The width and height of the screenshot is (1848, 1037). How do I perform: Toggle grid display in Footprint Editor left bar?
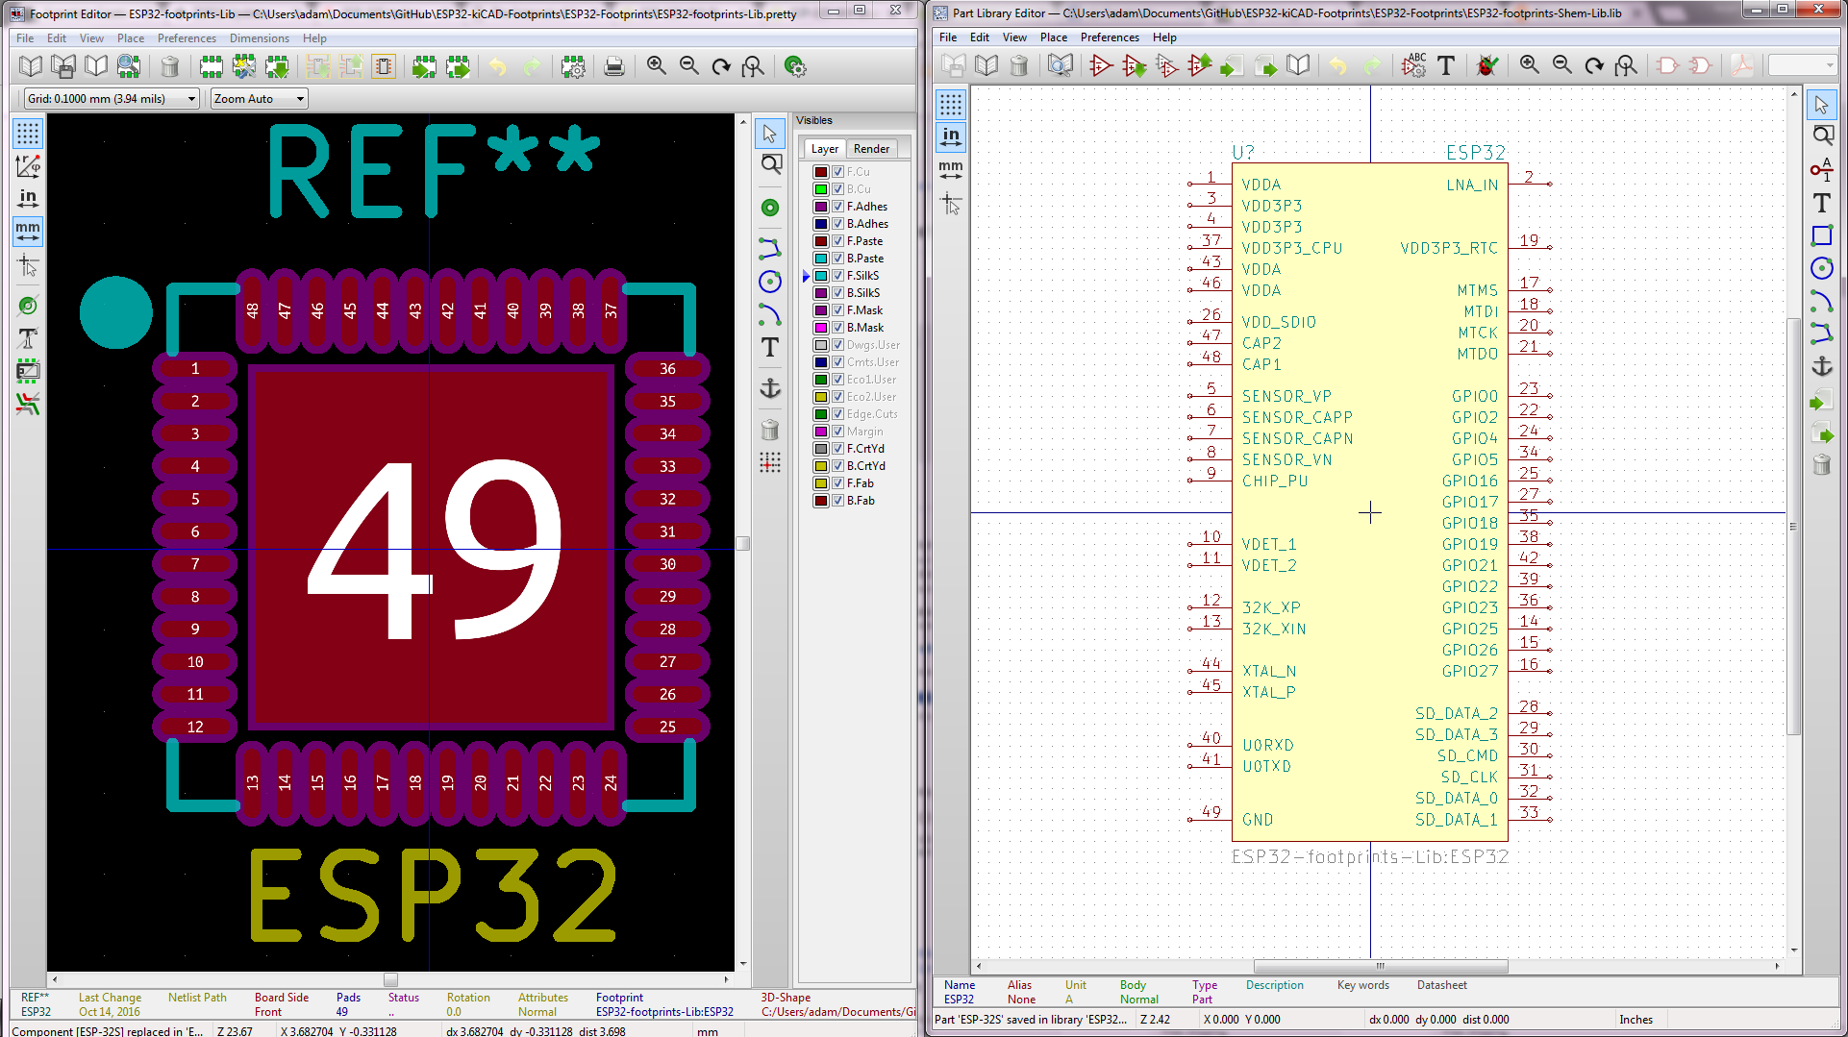coord(28,133)
